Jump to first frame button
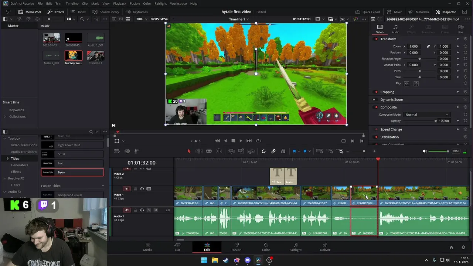This screenshot has height=266, width=473. pyautogui.click(x=217, y=141)
